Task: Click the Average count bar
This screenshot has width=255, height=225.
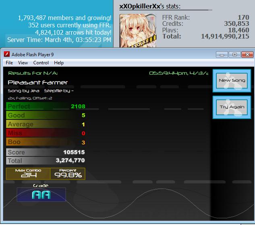Action: point(46,124)
